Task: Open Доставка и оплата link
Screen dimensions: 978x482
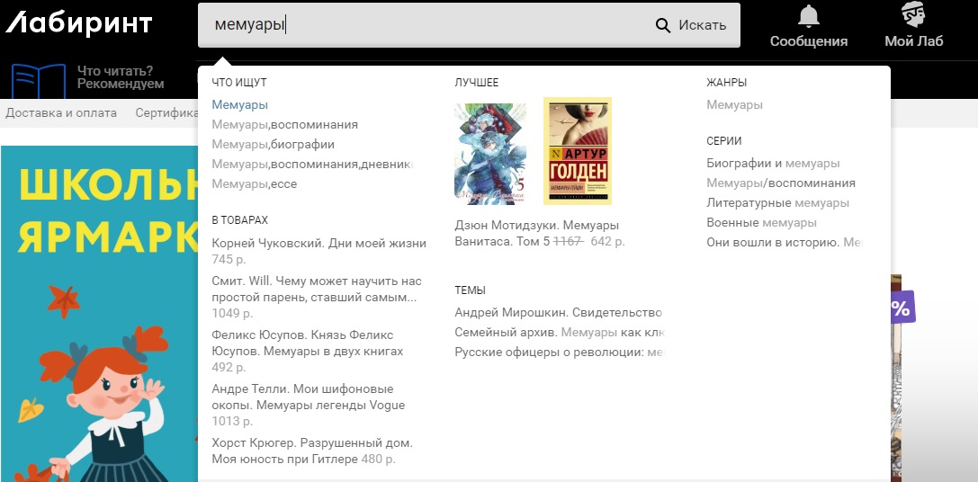Action: pyautogui.click(x=61, y=113)
